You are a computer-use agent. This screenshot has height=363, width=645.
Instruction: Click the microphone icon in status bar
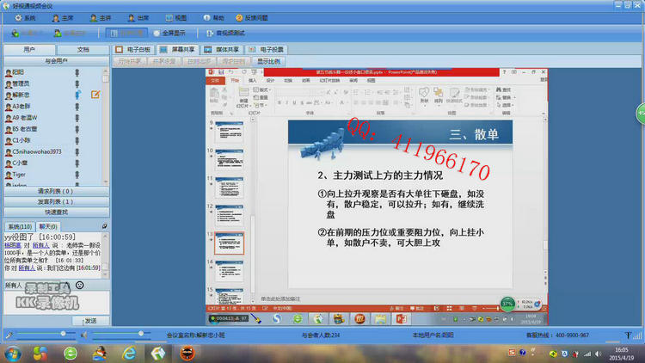pos(9,335)
